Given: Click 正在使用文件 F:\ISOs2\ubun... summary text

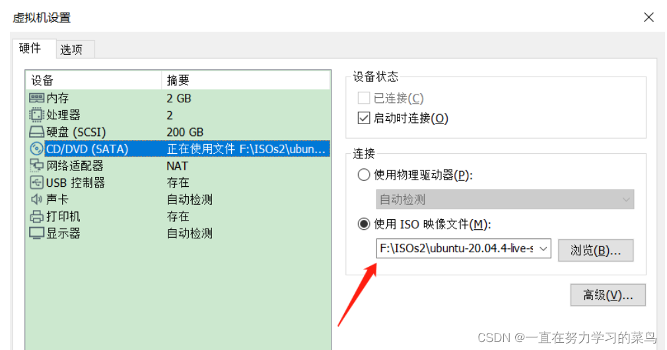Looking at the screenshot, I should pyautogui.click(x=246, y=149).
